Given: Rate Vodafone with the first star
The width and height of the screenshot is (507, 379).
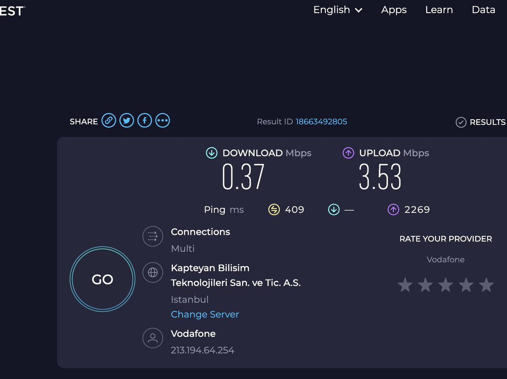Looking at the screenshot, I should pyautogui.click(x=405, y=285).
